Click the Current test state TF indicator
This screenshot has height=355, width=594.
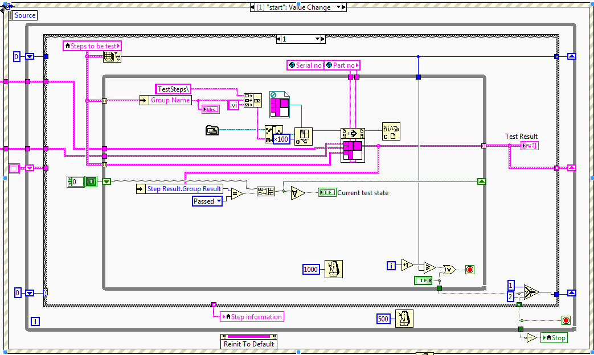click(327, 192)
